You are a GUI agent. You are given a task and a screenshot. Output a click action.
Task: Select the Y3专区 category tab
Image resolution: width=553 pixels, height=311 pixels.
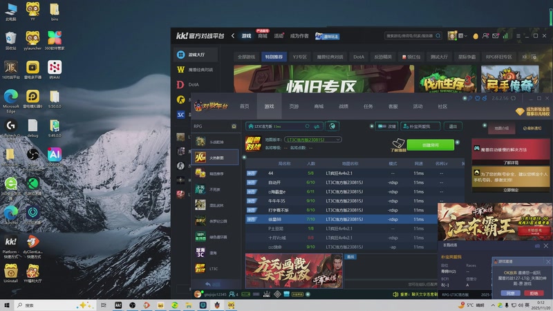(x=299, y=57)
